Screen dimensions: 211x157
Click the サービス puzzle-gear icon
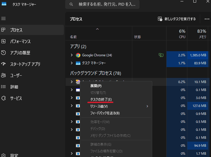pyautogui.click(x=3, y=98)
